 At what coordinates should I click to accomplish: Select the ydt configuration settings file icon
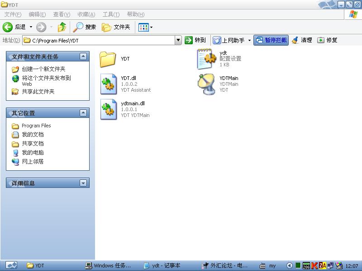click(207, 59)
